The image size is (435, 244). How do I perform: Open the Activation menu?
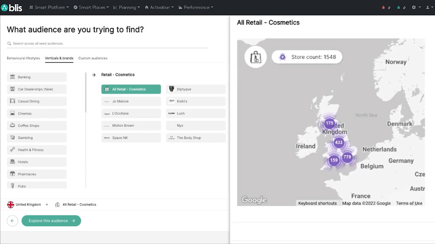coord(159,8)
